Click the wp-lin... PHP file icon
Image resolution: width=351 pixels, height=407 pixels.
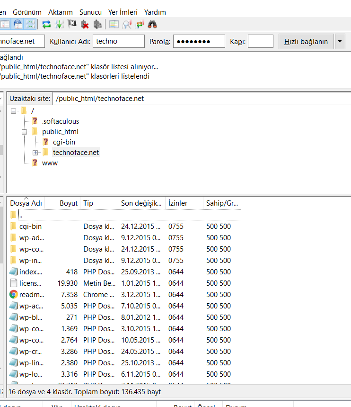click(13, 363)
